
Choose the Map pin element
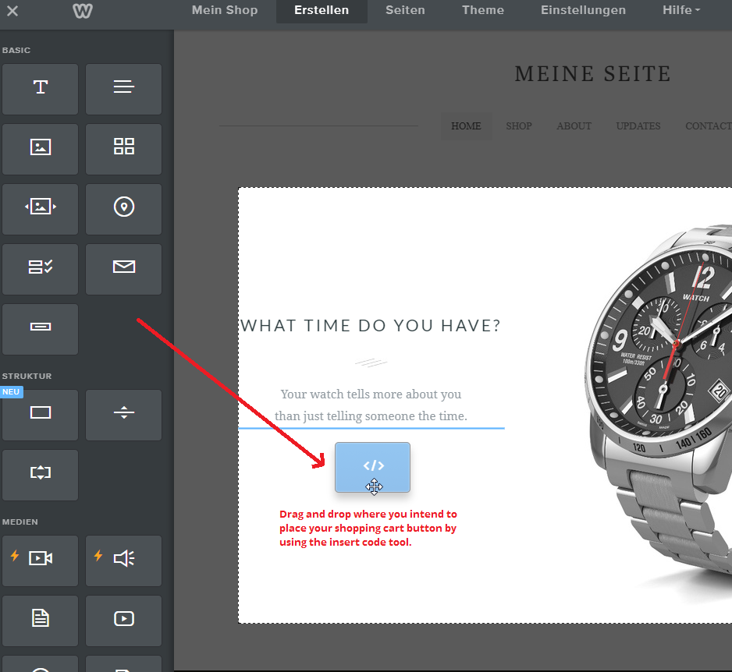124,209
